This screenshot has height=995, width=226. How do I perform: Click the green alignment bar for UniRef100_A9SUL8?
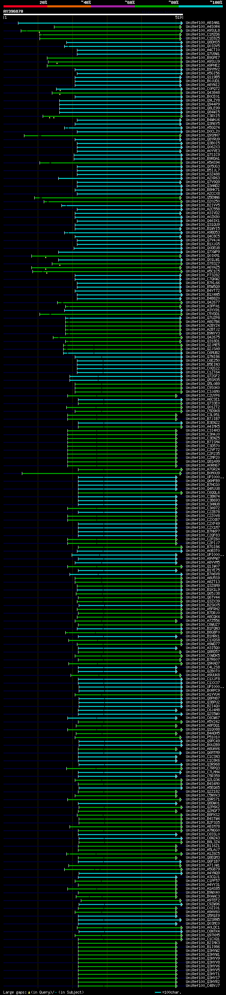click(101, 31)
